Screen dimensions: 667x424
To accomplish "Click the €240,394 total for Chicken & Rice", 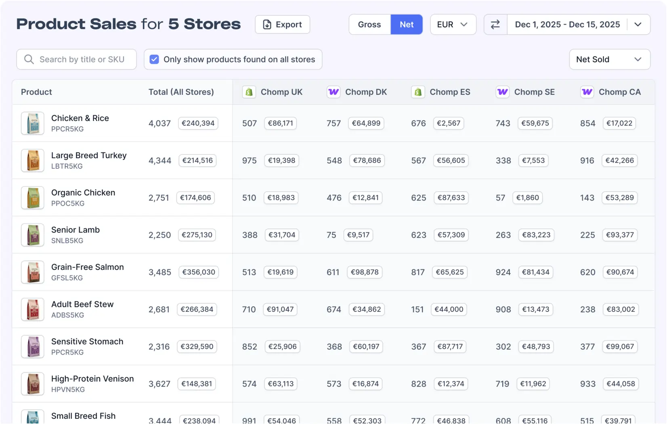I will [198, 123].
